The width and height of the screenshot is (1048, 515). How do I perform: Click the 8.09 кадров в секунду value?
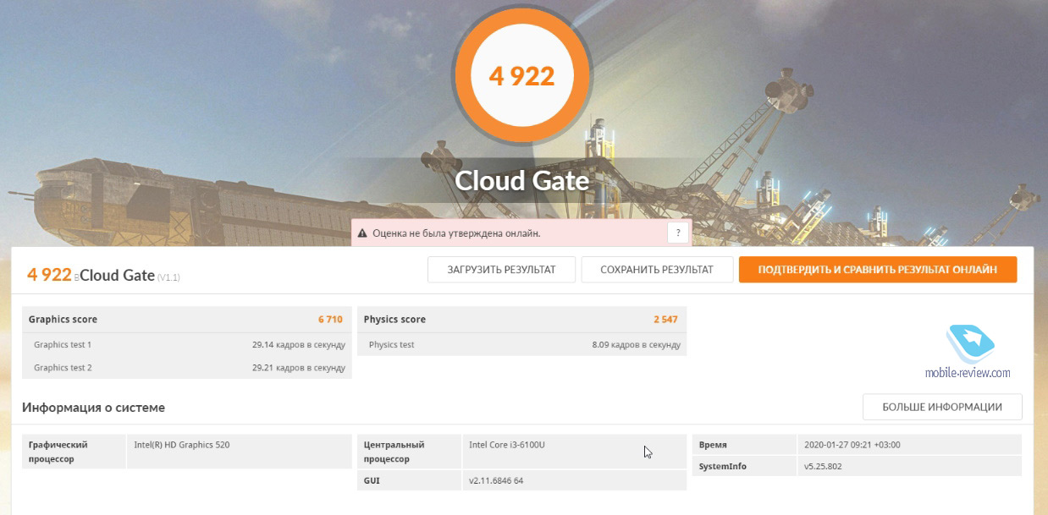(x=636, y=345)
